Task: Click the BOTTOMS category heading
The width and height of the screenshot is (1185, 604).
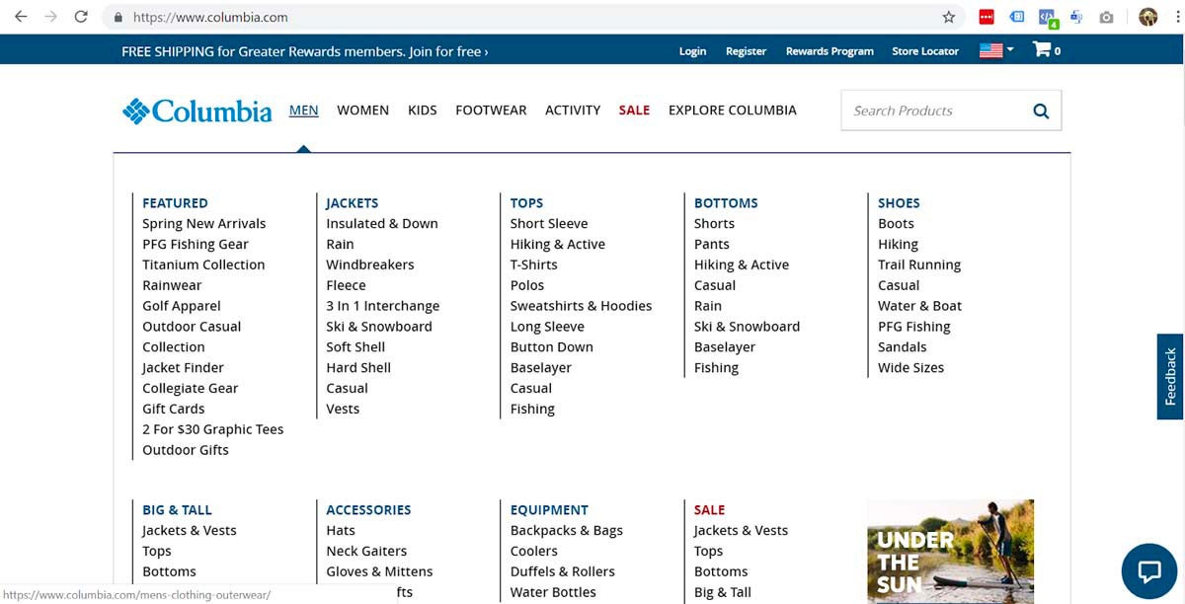Action: coord(726,202)
